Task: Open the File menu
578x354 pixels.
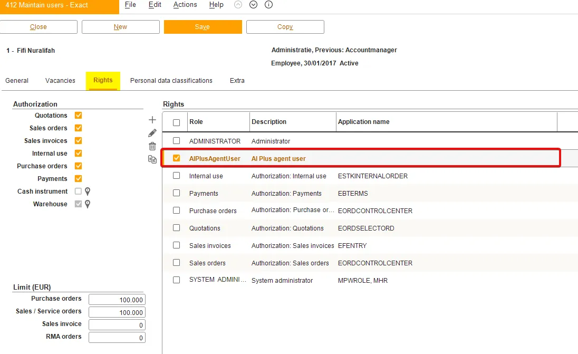Action: tap(130, 5)
